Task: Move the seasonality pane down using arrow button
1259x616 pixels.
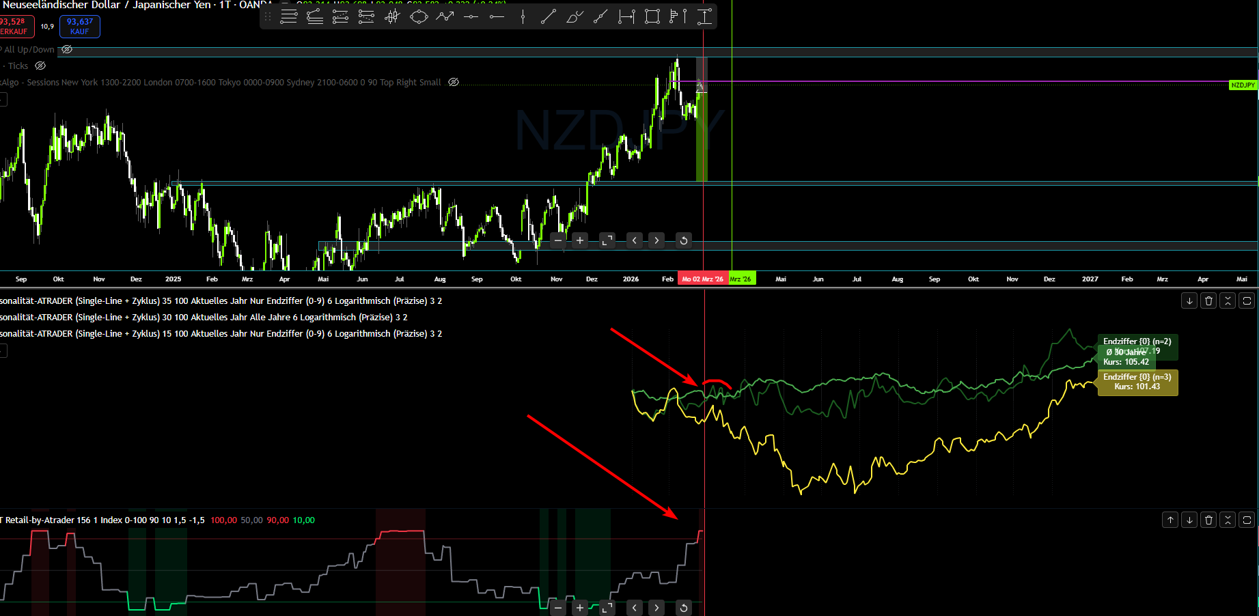Action: point(1189,300)
